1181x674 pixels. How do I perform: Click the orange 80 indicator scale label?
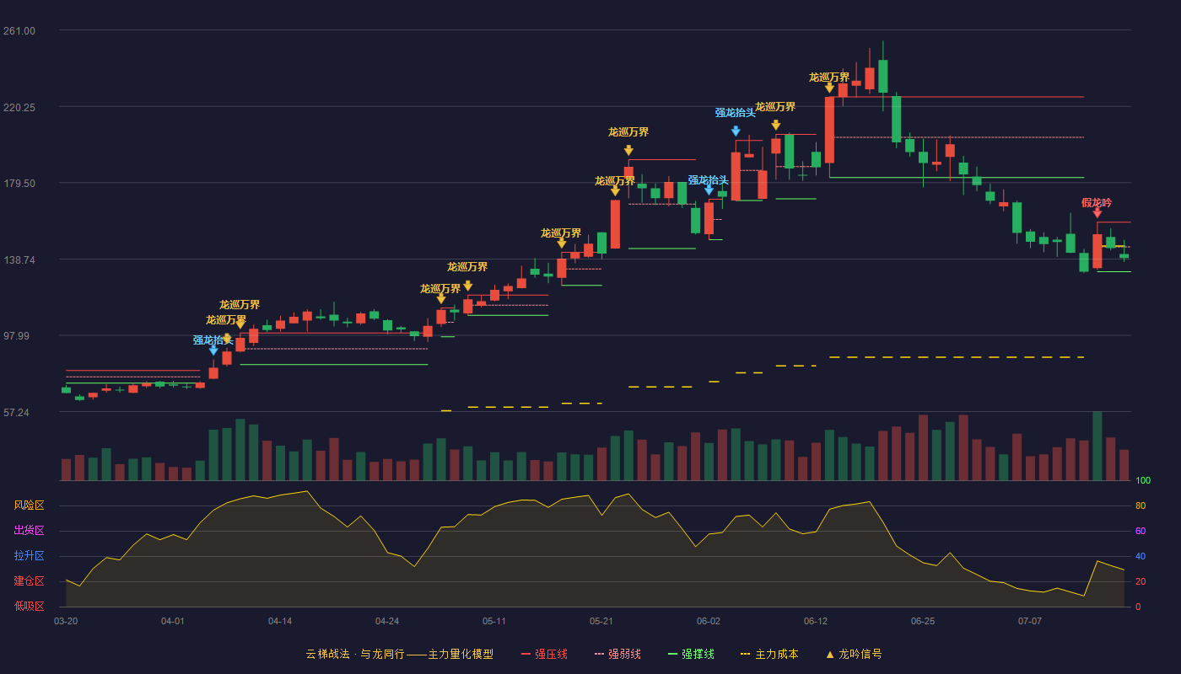coord(1141,505)
